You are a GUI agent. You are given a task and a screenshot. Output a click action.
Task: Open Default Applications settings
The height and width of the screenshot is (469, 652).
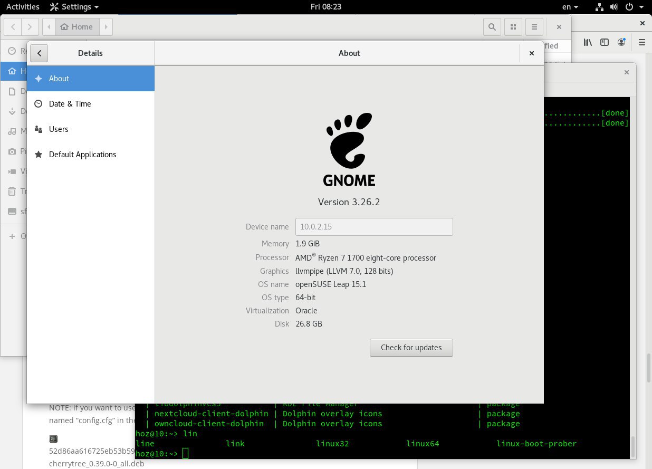coord(91,155)
